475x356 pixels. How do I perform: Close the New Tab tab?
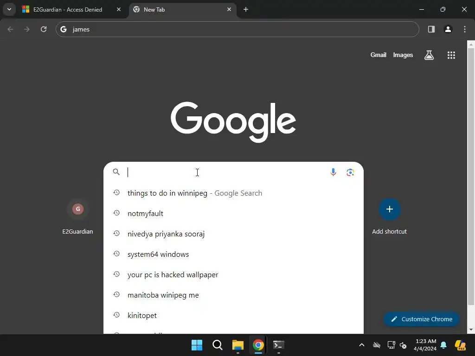229,9
